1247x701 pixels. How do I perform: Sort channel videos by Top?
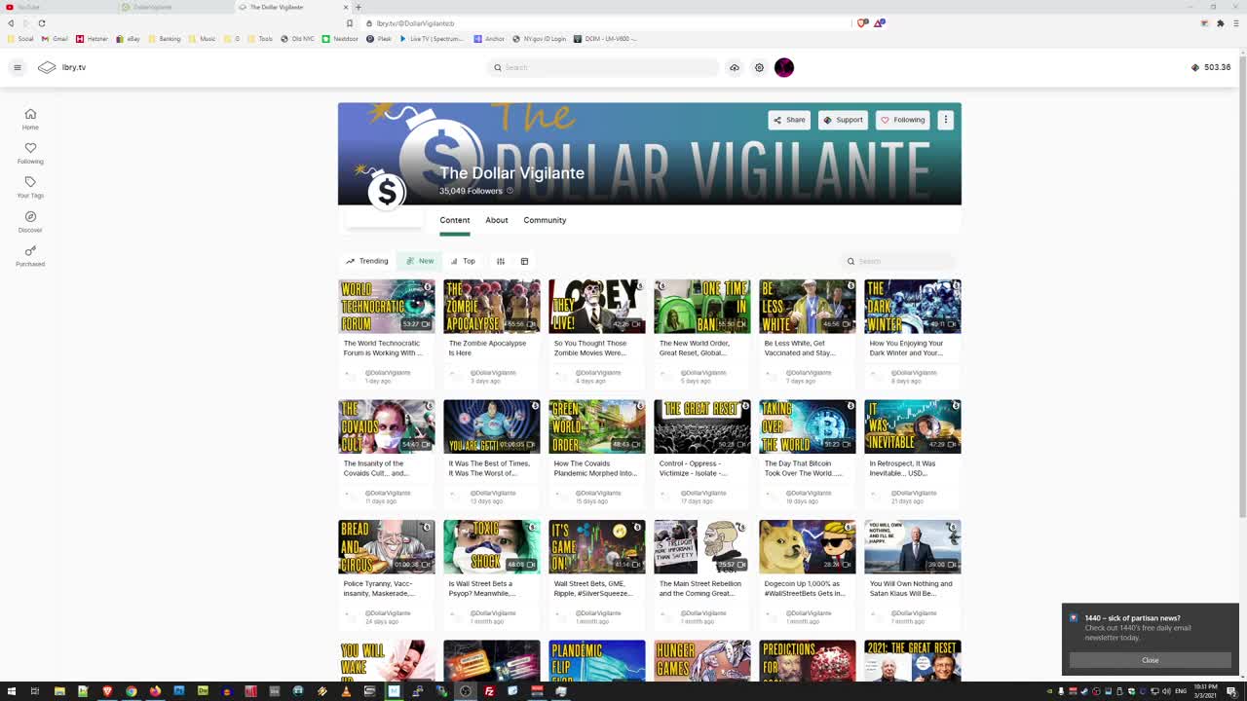[463, 261]
